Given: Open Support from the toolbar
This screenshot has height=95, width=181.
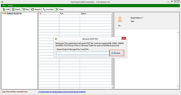Looking at the screenshot, I should click(x=36, y=9).
